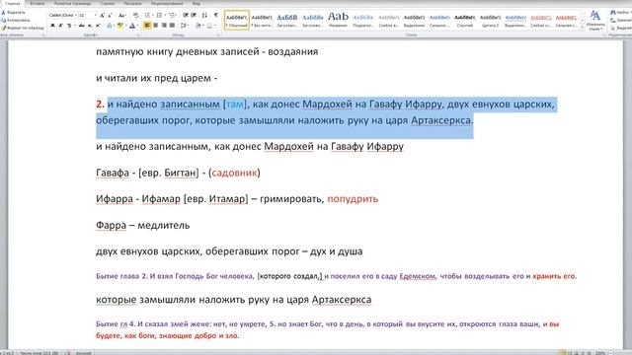Image resolution: width=632 pixels, height=355 pixels.
Task: Click the language indicator (русский) in status bar
Action: click(83, 353)
